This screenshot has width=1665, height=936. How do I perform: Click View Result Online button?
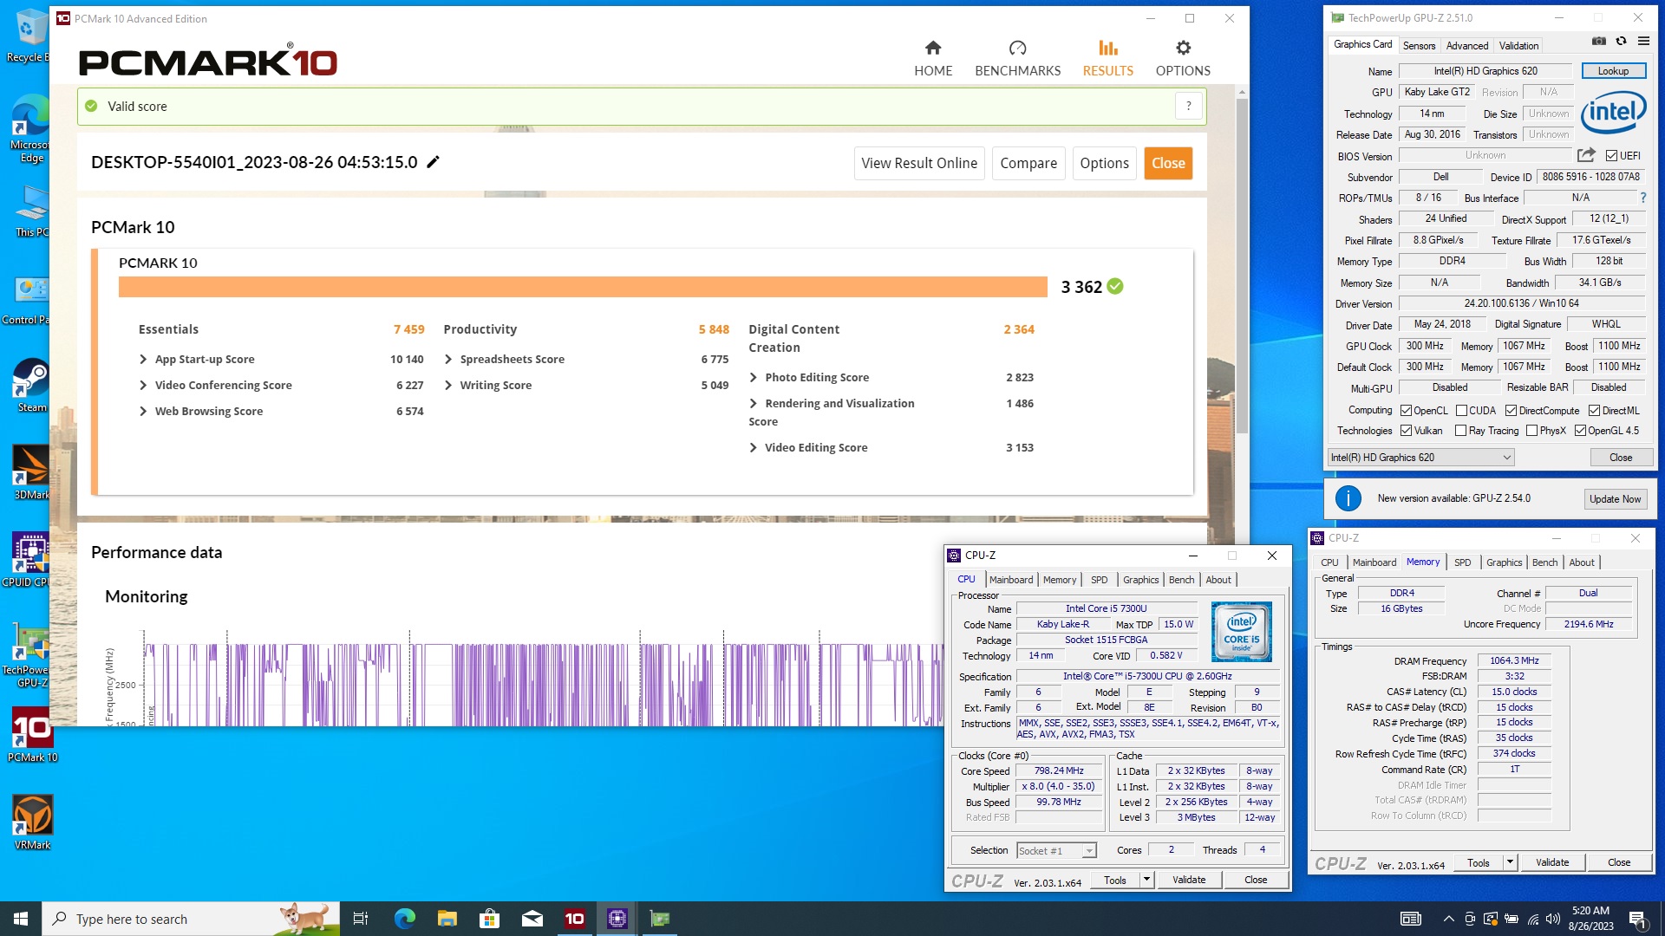919,163
